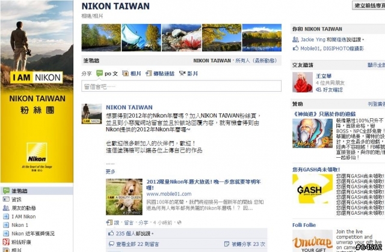Select the po 文 status composer icon
The width and height of the screenshot is (385, 252).
(99, 73)
